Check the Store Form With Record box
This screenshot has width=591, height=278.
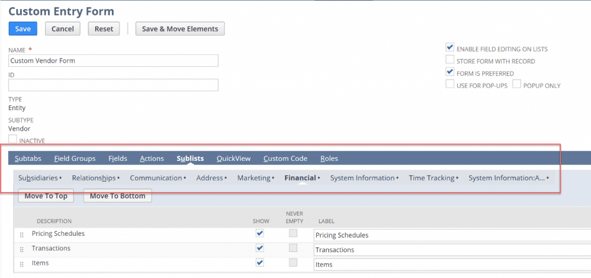(450, 60)
